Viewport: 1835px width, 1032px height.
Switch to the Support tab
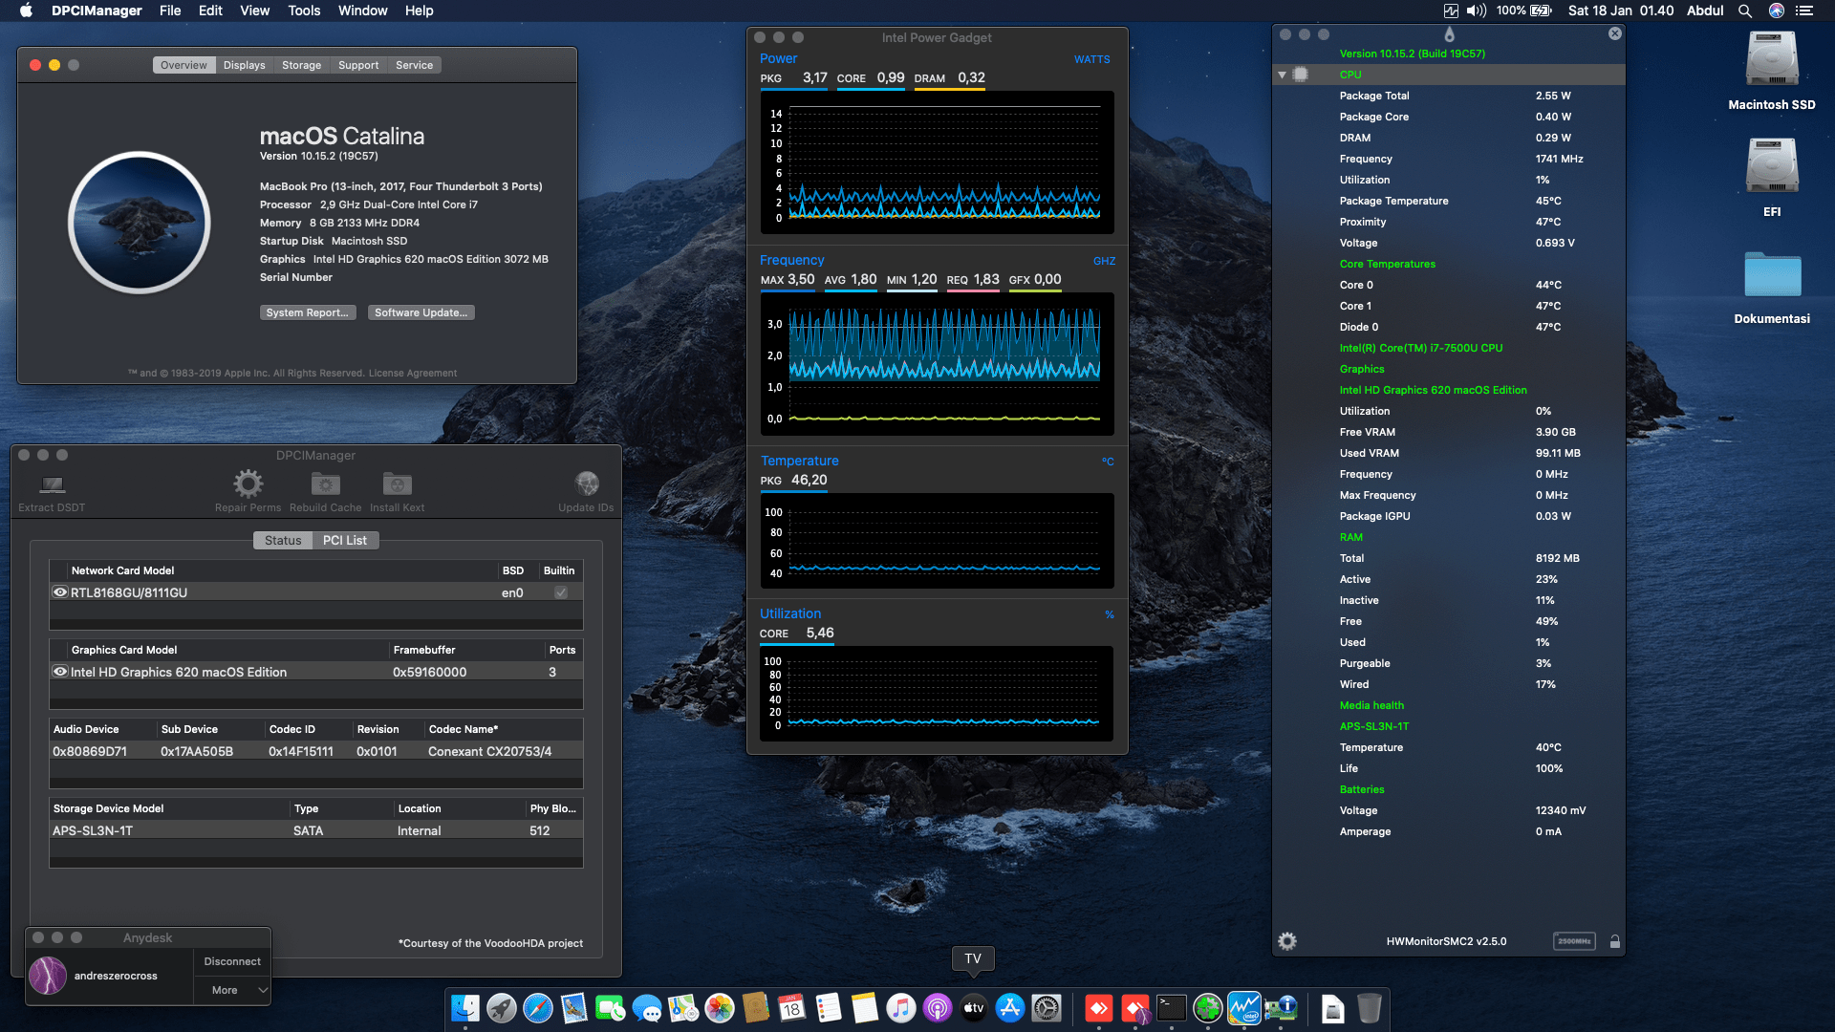(358, 65)
